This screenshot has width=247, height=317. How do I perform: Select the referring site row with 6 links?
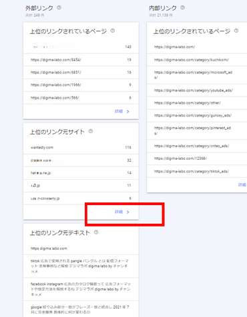(81, 198)
